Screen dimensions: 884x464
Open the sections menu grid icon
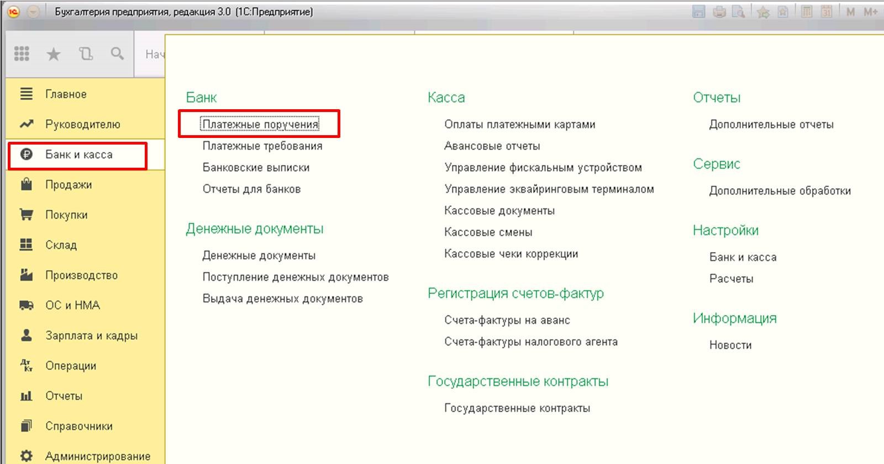point(22,54)
